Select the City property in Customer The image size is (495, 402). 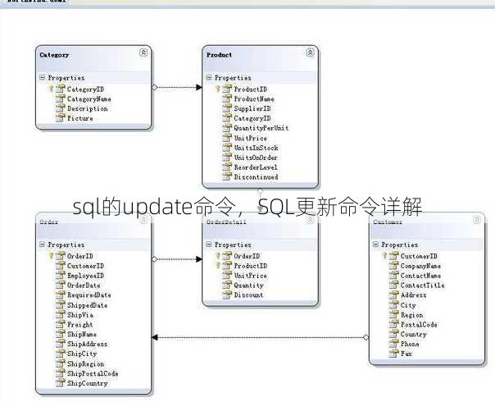[x=408, y=305]
